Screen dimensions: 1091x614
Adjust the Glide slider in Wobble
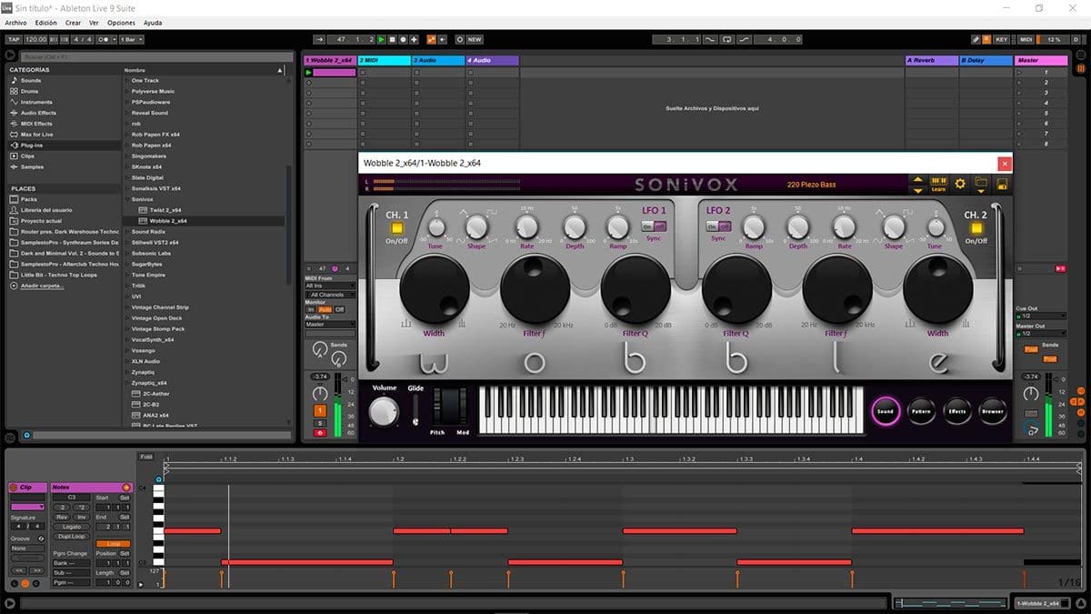click(416, 409)
